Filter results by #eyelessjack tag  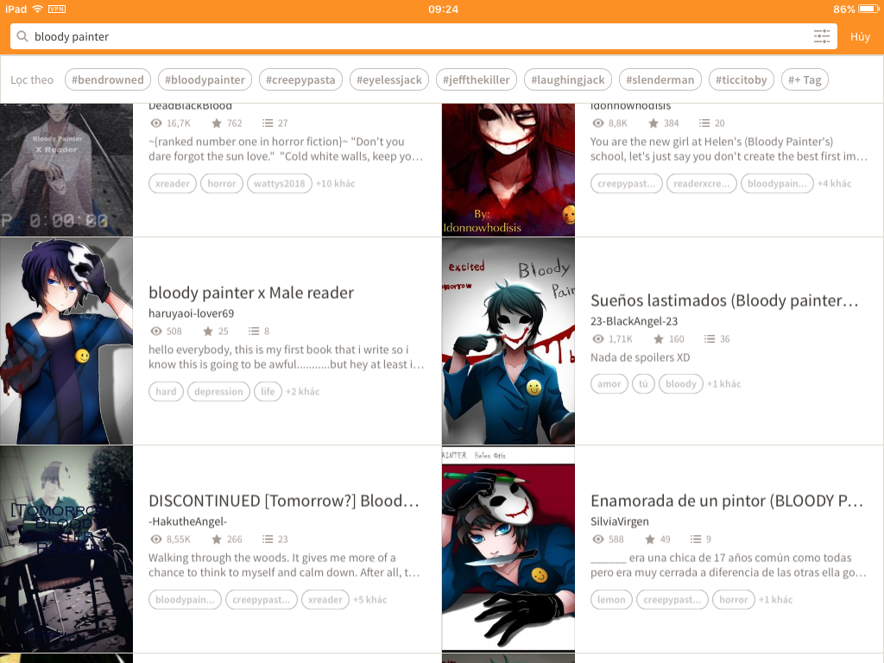pos(389,79)
